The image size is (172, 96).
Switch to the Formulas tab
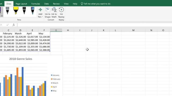tap(36, 4)
